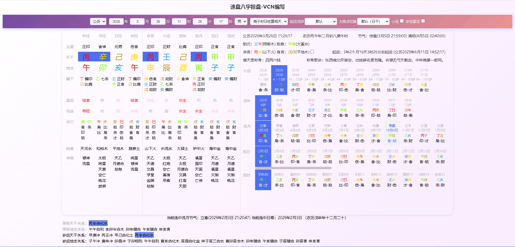Choose the 寒露 10月8日 流月 cell
The height and width of the screenshot is (247, 515).
click(x=392, y=133)
